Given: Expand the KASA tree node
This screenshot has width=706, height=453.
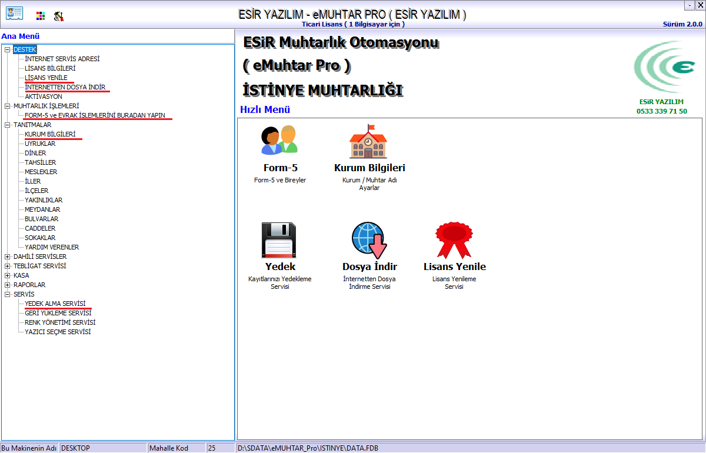Looking at the screenshot, I should point(7,275).
